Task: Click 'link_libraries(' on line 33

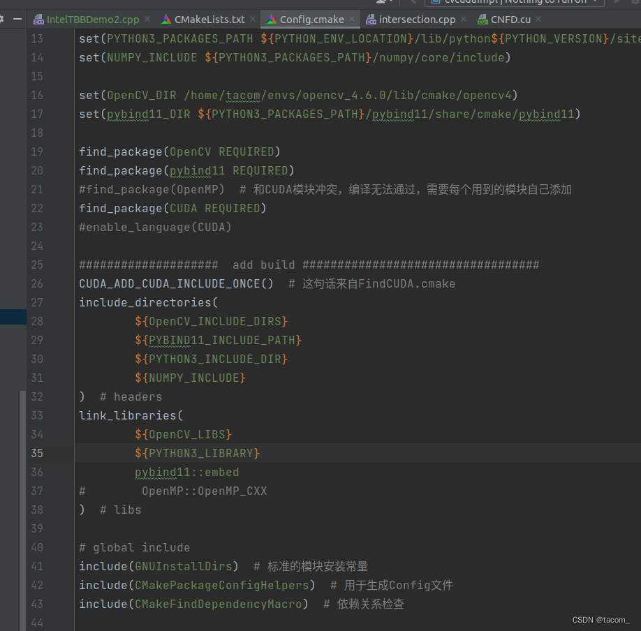Action: 131,415
